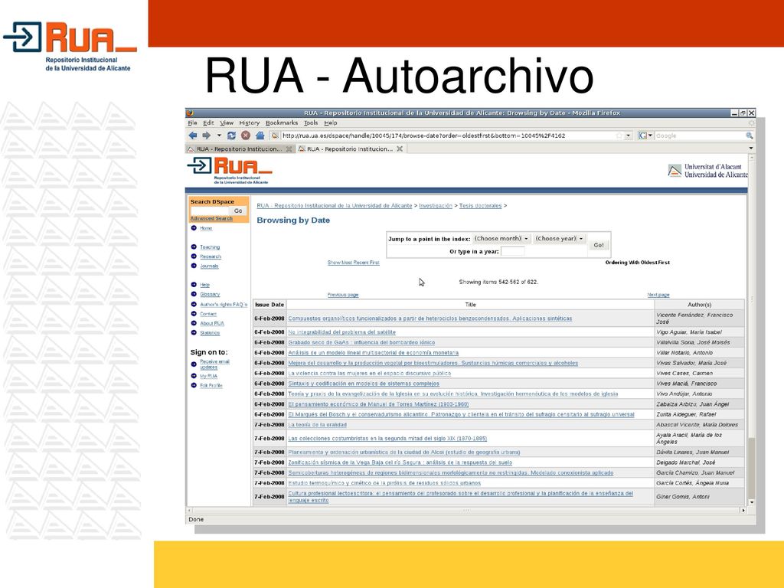Click the bullet icon beside Help

pyautogui.click(x=194, y=285)
